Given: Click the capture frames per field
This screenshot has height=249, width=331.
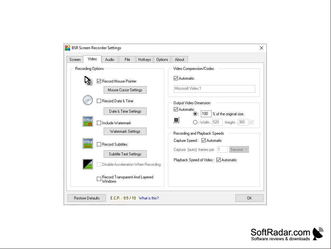Looking at the screenshot, I should (222, 150).
